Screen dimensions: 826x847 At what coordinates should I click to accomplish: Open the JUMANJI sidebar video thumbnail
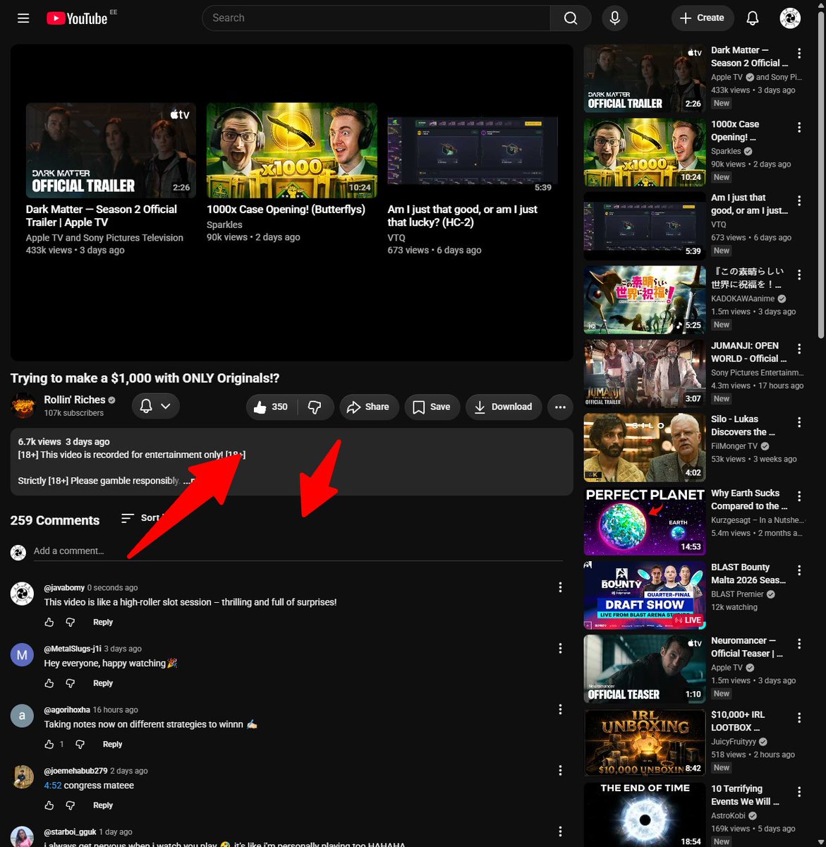click(645, 373)
